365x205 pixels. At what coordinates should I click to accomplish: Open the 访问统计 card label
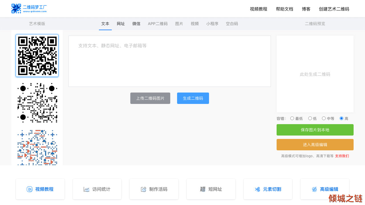pyautogui.click(x=101, y=189)
